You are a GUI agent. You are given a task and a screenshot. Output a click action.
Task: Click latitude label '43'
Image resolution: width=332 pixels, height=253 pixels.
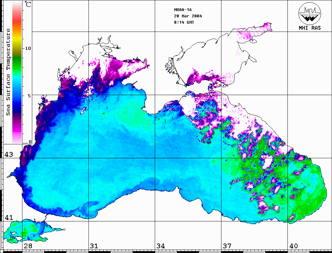pyautogui.click(x=9, y=154)
